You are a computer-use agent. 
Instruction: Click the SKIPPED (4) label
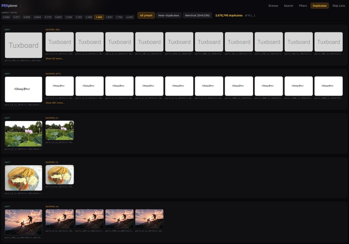(52, 207)
